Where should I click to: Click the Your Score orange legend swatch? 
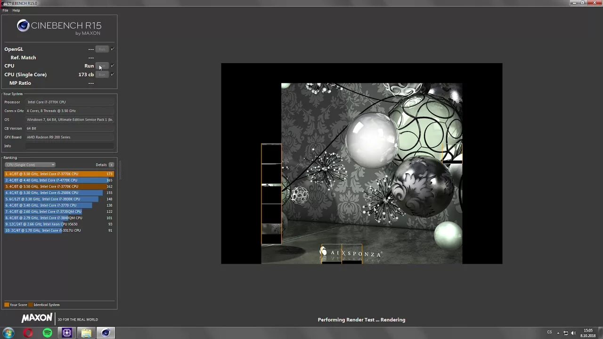coord(7,305)
